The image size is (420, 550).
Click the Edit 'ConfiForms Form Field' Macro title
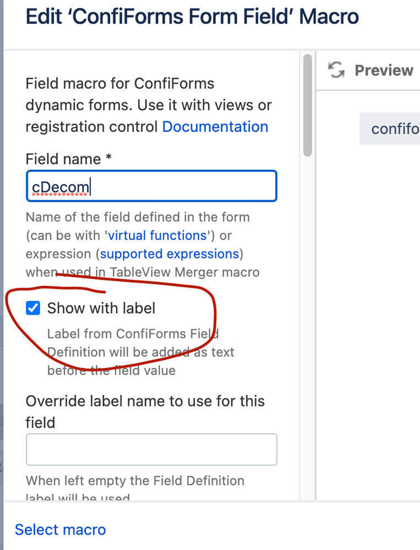(192, 17)
